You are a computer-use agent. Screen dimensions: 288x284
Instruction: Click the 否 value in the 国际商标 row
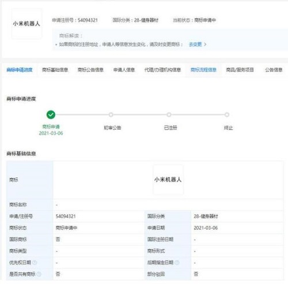[x=58, y=240]
